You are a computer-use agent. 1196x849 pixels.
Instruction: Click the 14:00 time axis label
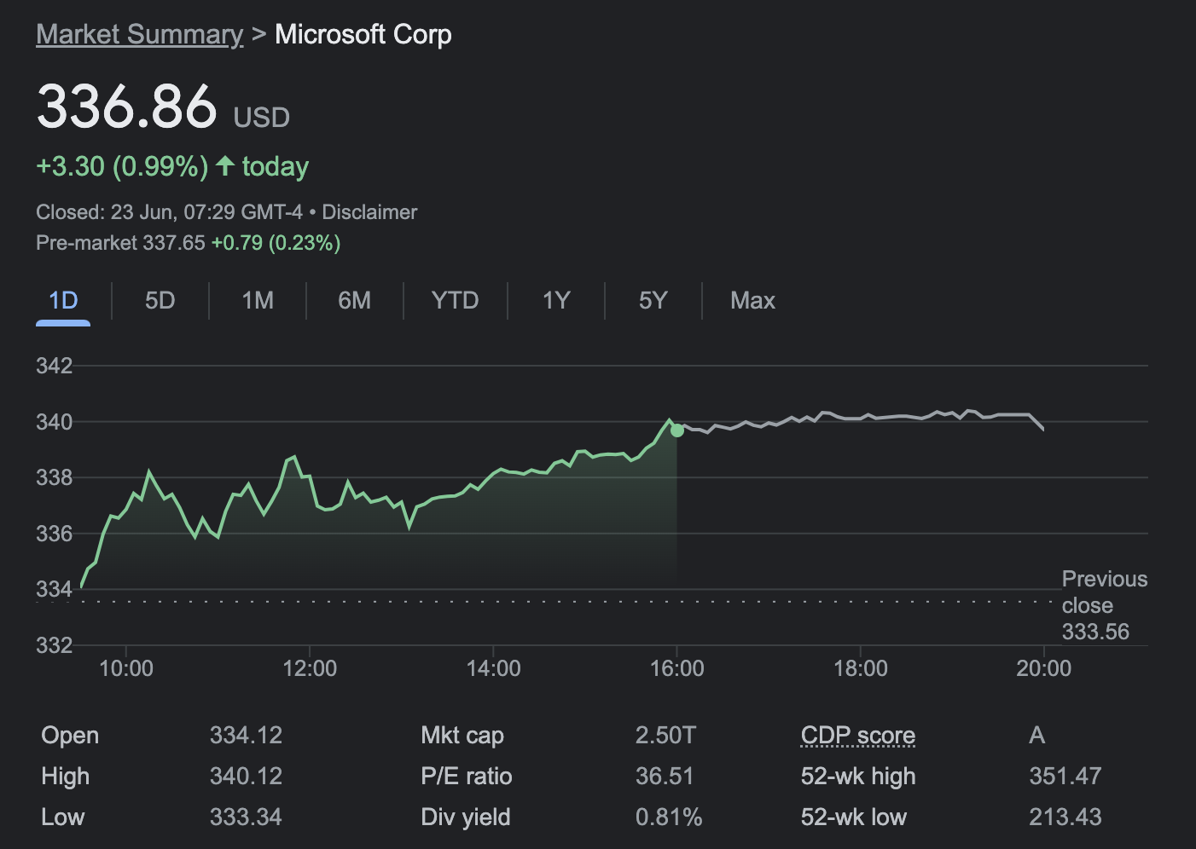[494, 668]
